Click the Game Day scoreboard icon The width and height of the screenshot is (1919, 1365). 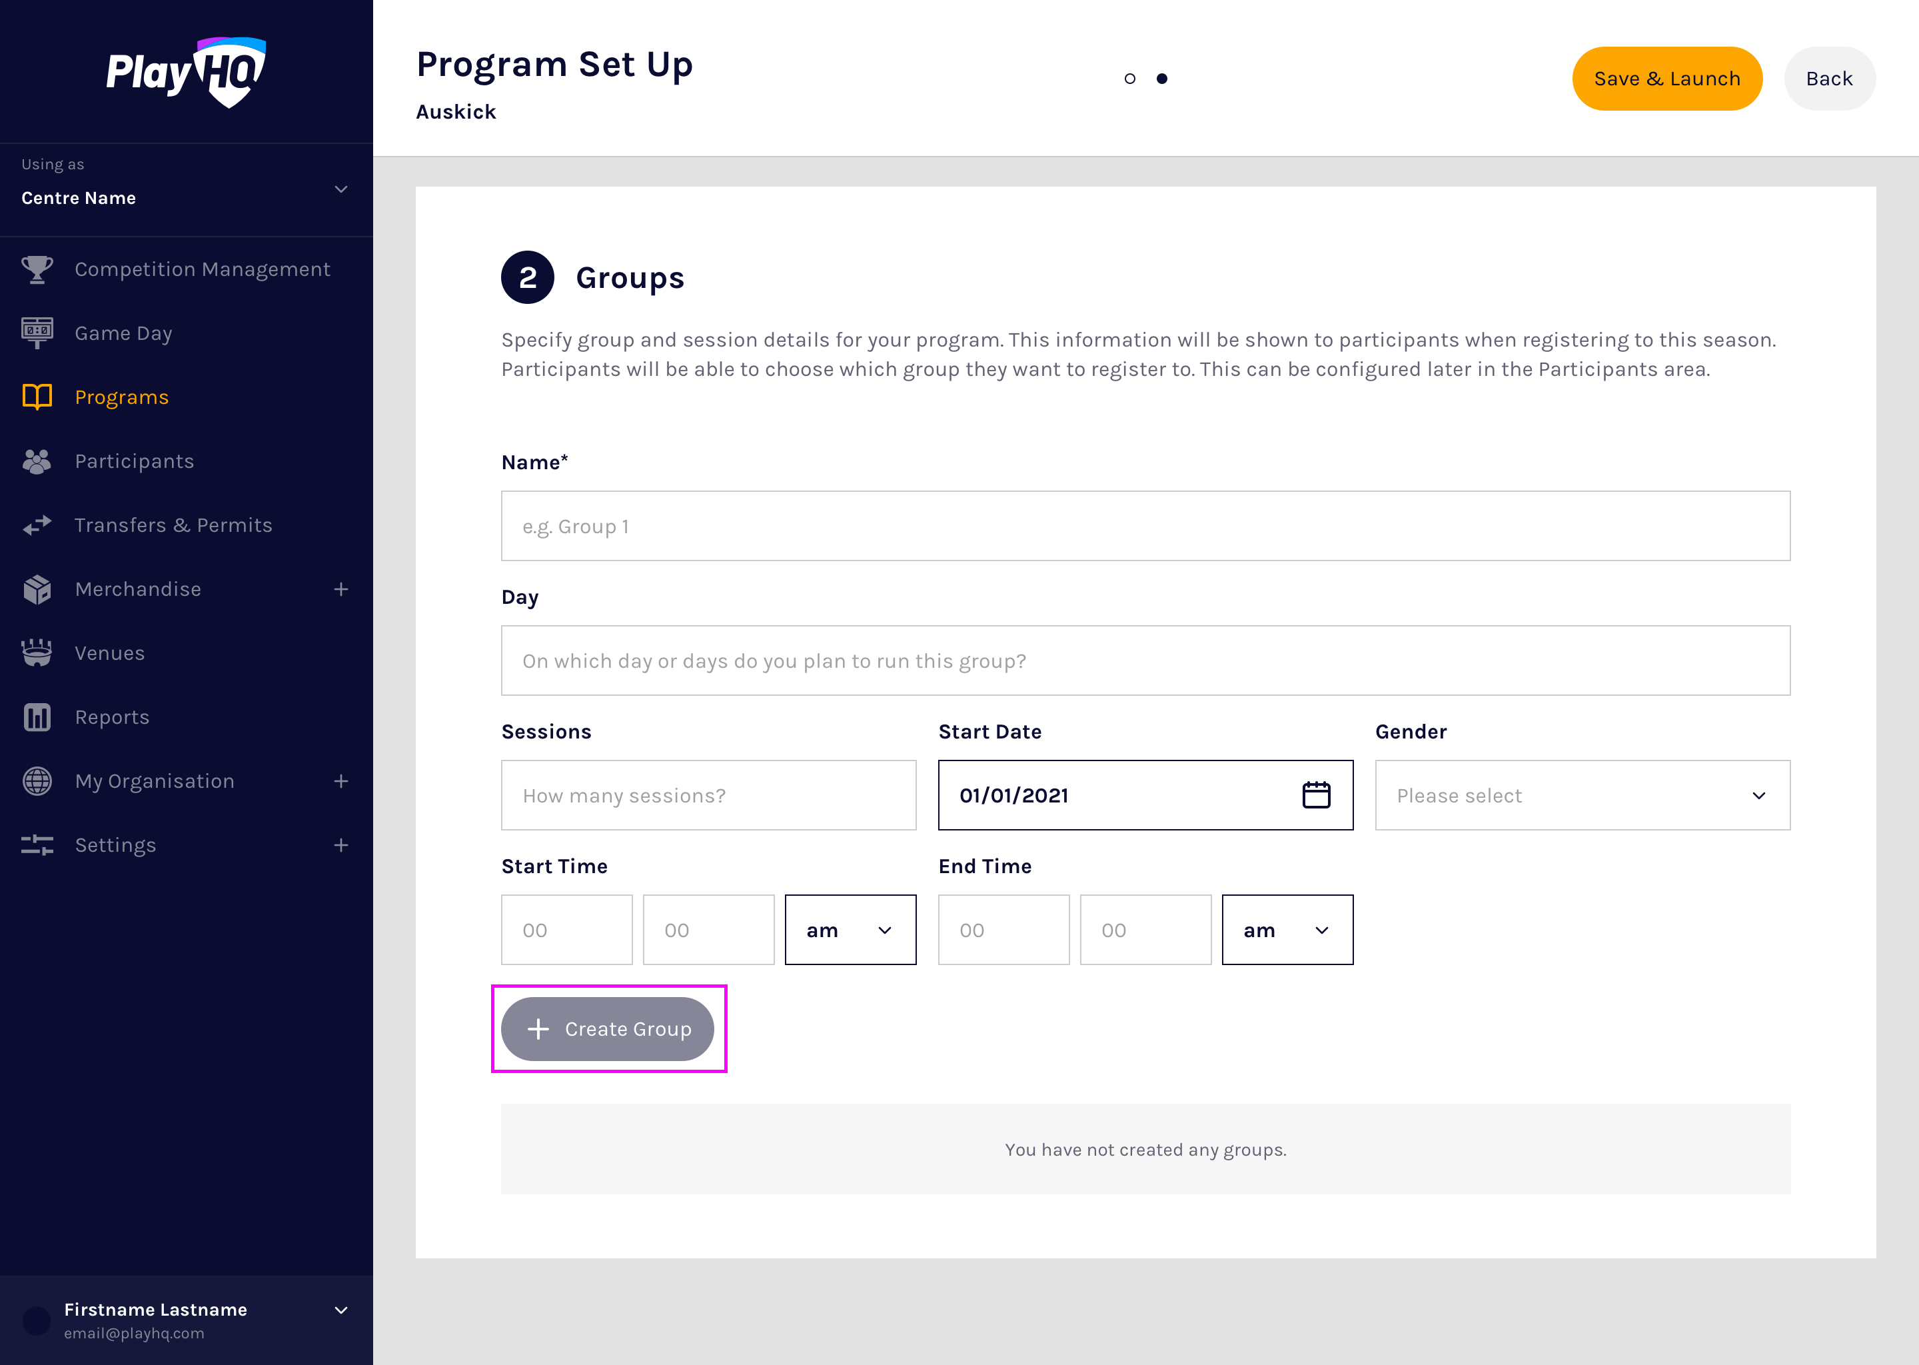tap(37, 333)
